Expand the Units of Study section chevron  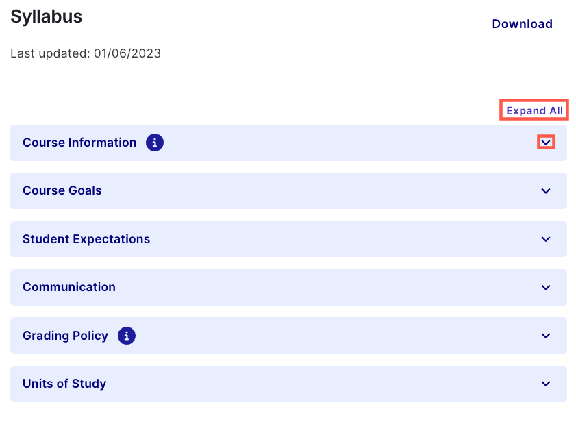pyautogui.click(x=545, y=384)
